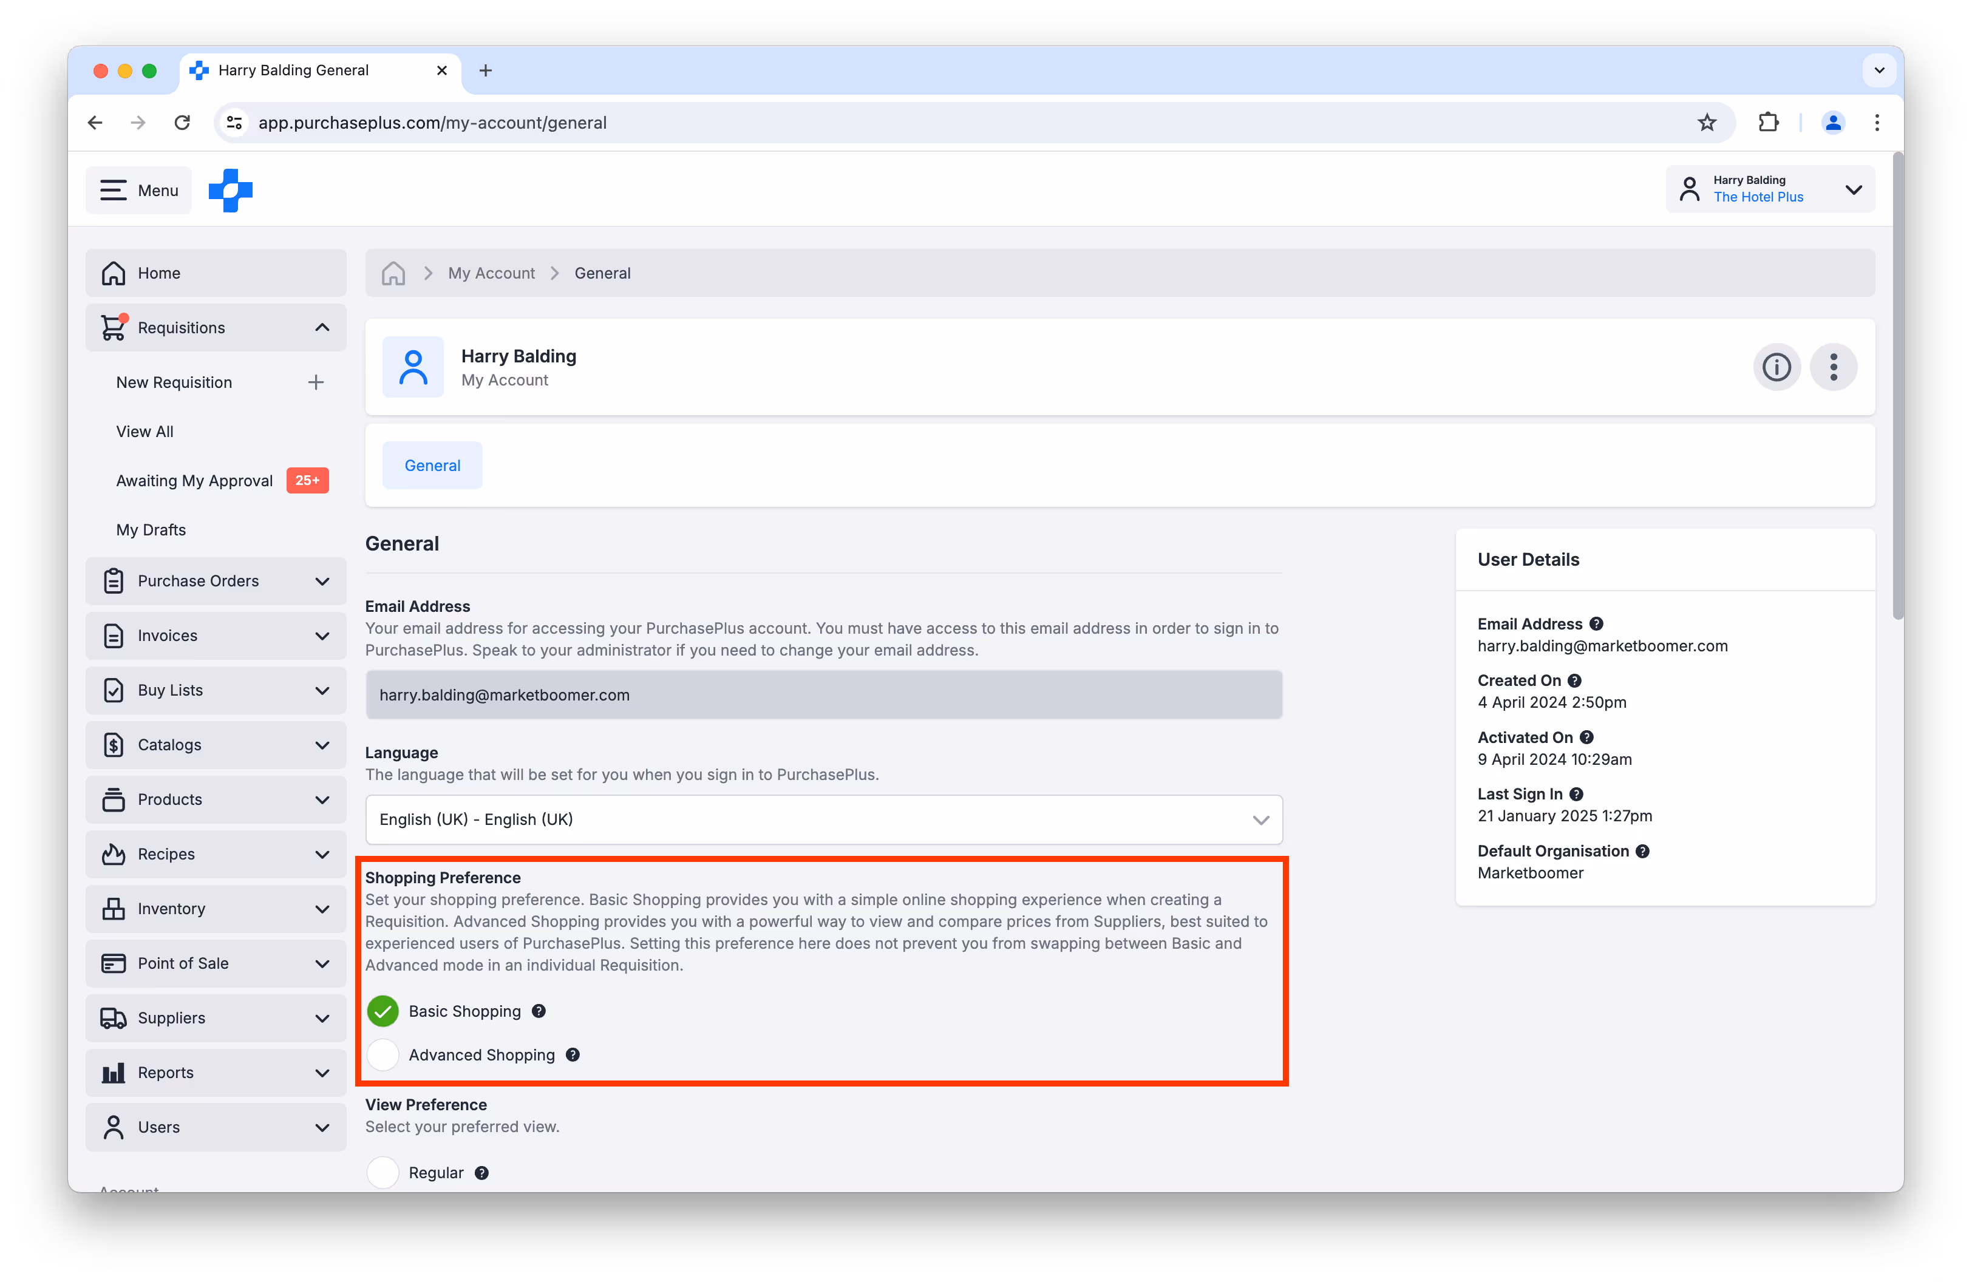Click the help icon next to Last Sign In
Screen dimensions: 1972x1282
(x=1576, y=794)
